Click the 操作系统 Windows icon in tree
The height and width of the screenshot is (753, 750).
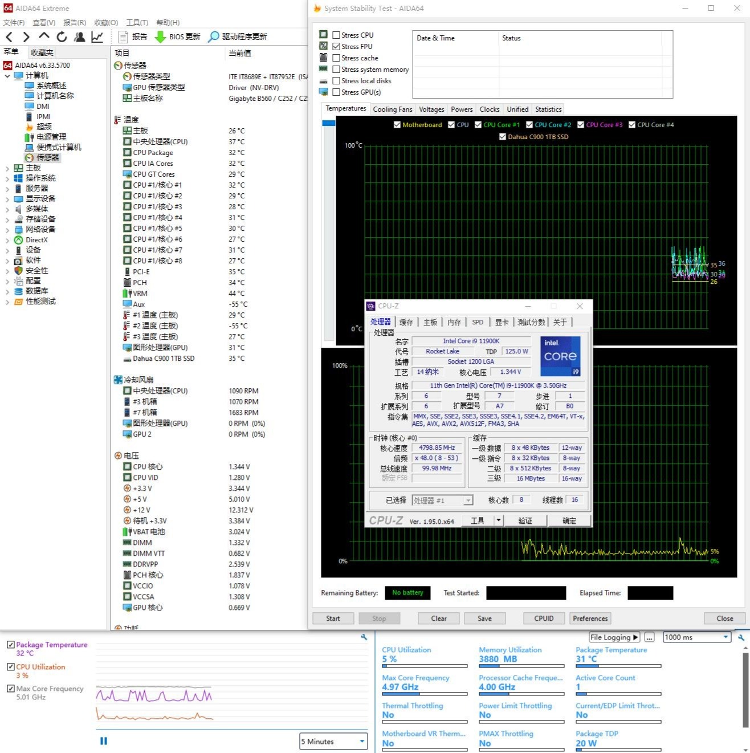click(x=18, y=178)
